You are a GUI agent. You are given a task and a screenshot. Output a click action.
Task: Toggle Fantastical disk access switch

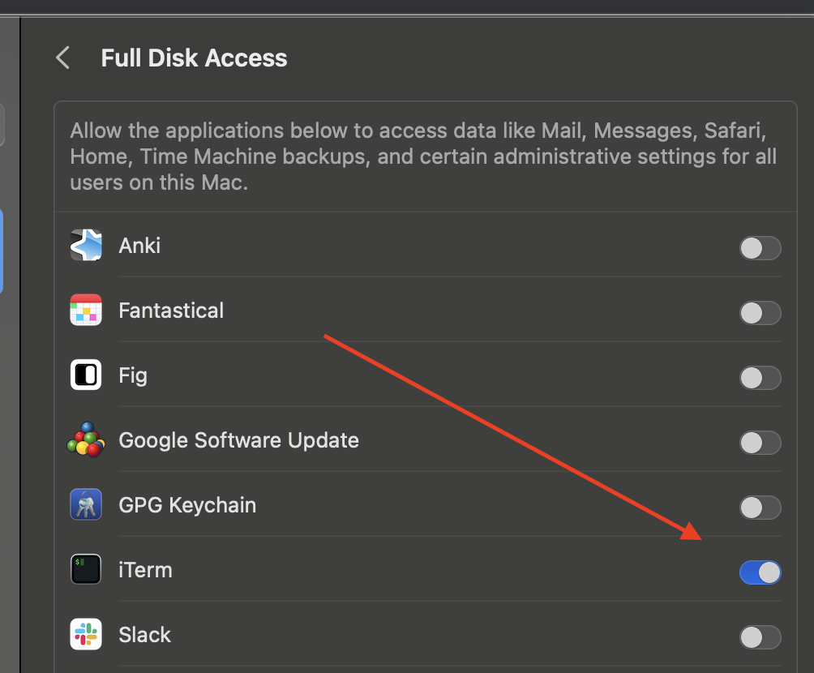760,313
